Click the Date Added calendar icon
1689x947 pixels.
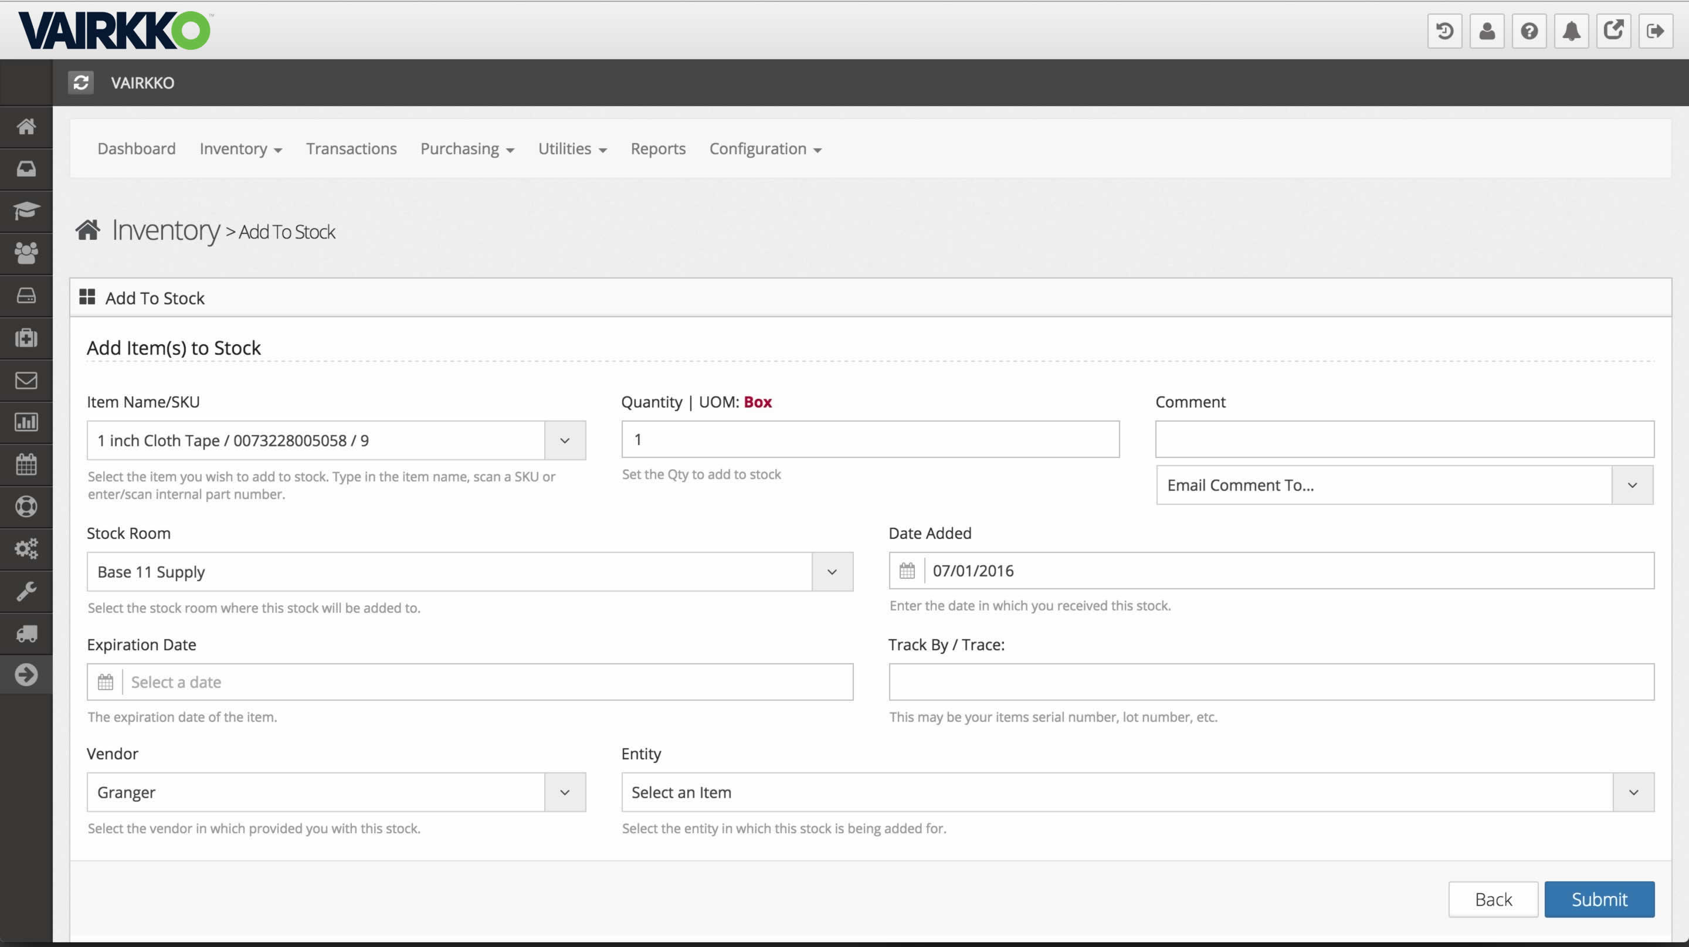tap(907, 571)
